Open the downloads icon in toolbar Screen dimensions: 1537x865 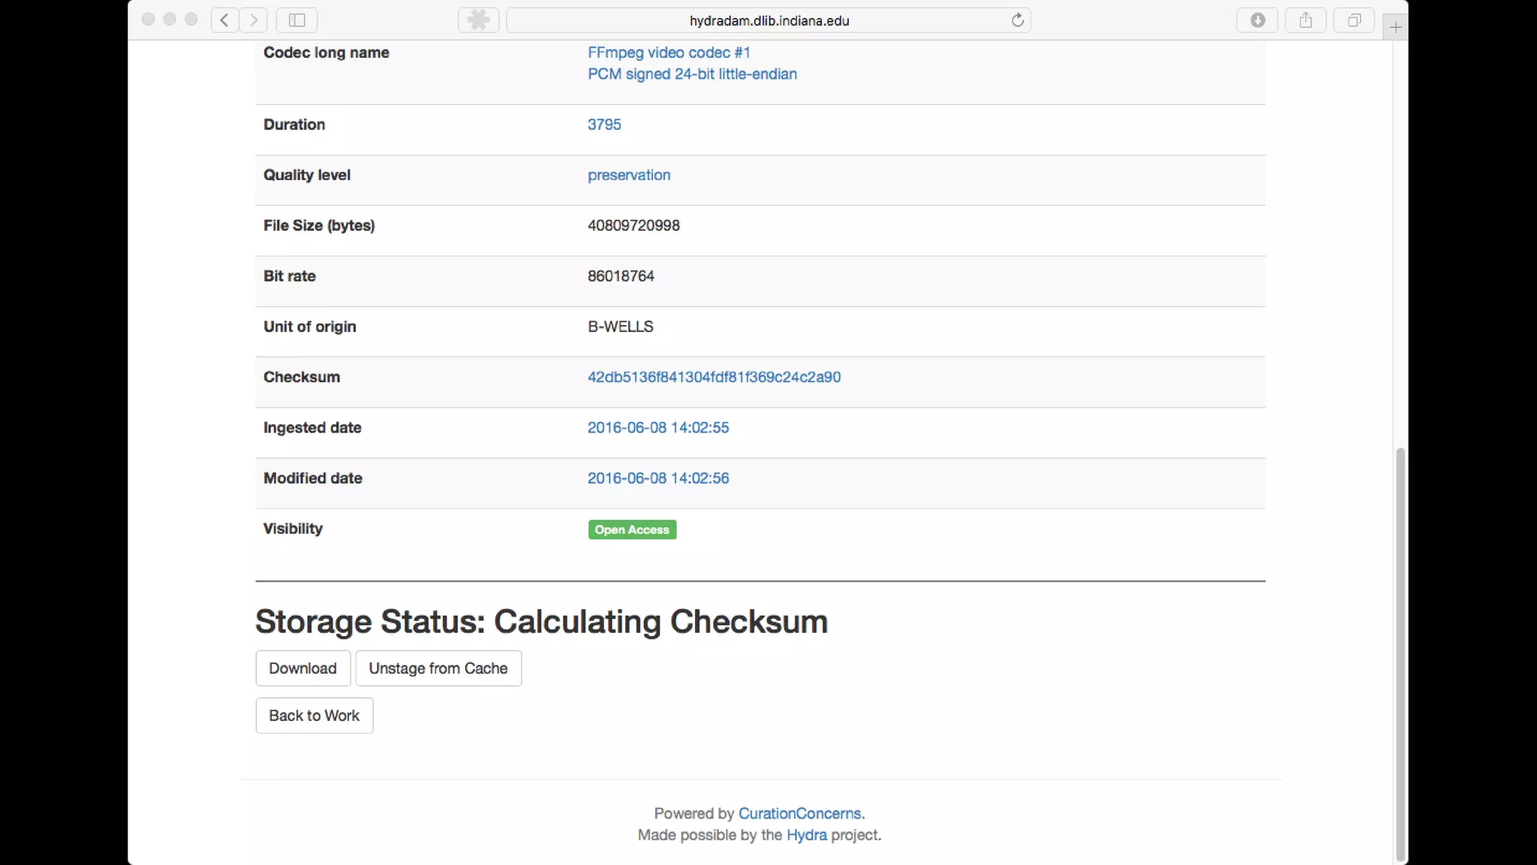(1258, 20)
